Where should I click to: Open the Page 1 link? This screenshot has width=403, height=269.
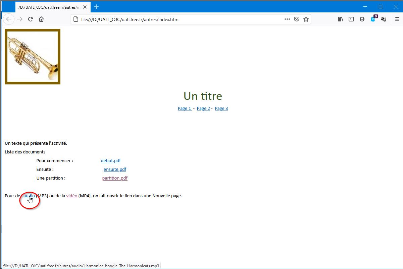185,109
